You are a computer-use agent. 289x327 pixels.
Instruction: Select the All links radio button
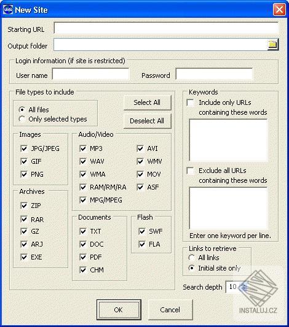click(191, 258)
